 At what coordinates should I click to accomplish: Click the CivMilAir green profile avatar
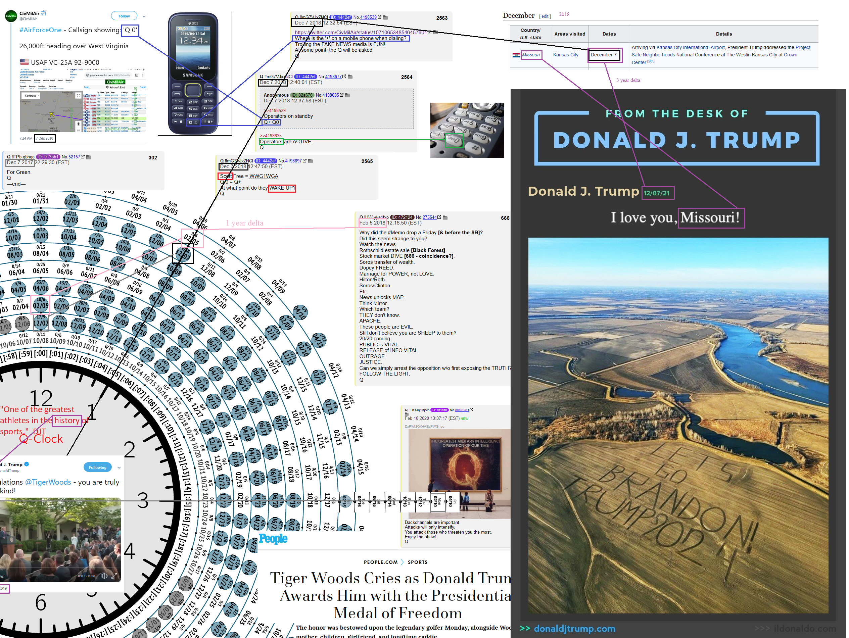pos(11,16)
